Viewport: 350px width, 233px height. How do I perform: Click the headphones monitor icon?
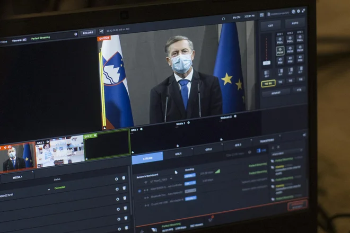tap(223, 19)
